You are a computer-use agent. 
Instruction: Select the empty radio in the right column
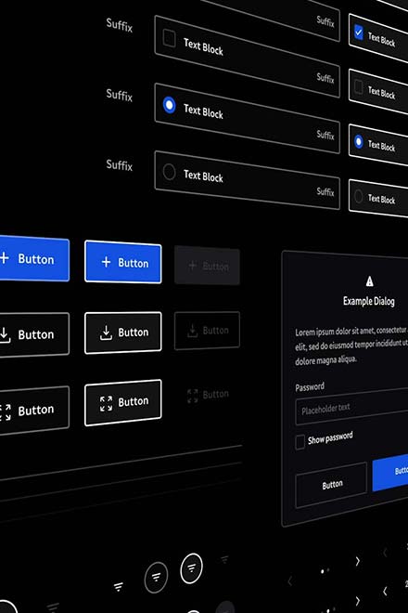[x=359, y=196]
